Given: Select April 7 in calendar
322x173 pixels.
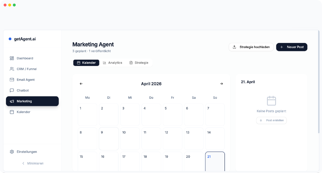Looking at the screenshot, I should pyautogui.click(x=215, y=115).
